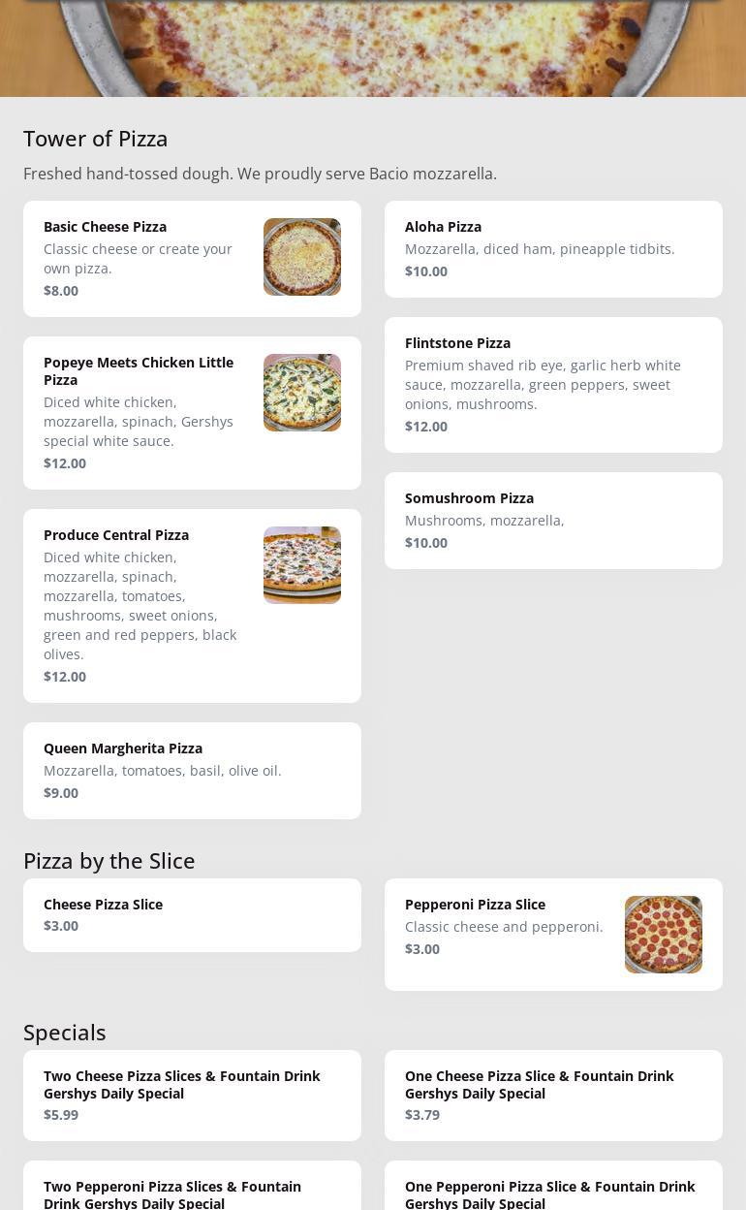Click the Pepperoni Pizza Slice title

475,905
